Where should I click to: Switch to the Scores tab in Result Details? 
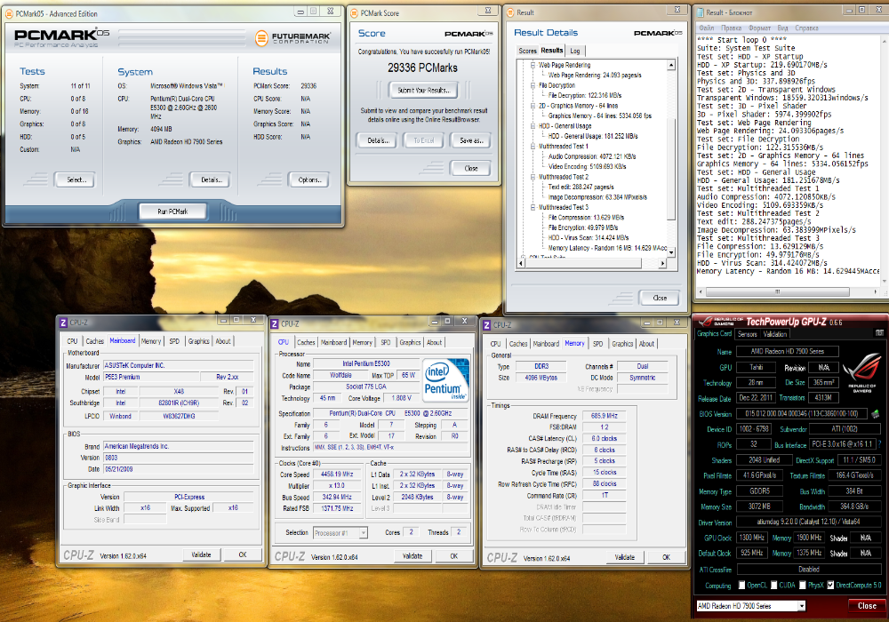click(x=527, y=51)
